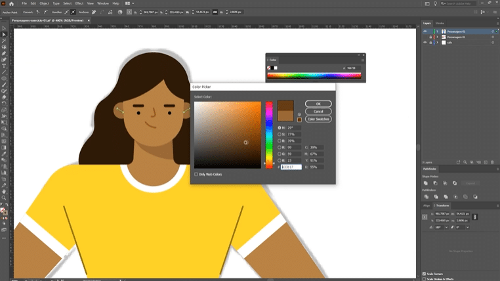This screenshot has width=500, height=281.
Task: Click the vertical hue spectrum slider
Action: click(x=269, y=135)
